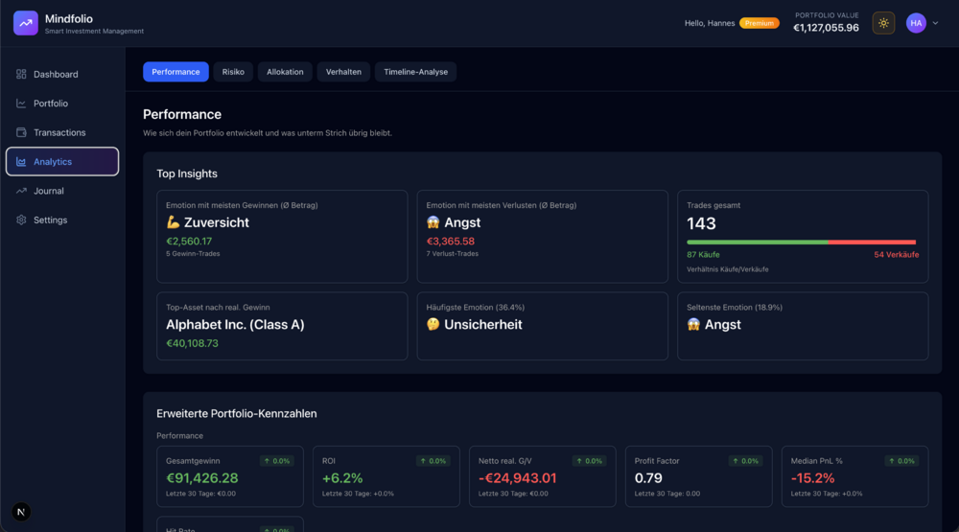This screenshot has height=532, width=959.
Task: Click the 'Hello, Hannes' greeting
Action: tap(710, 23)
